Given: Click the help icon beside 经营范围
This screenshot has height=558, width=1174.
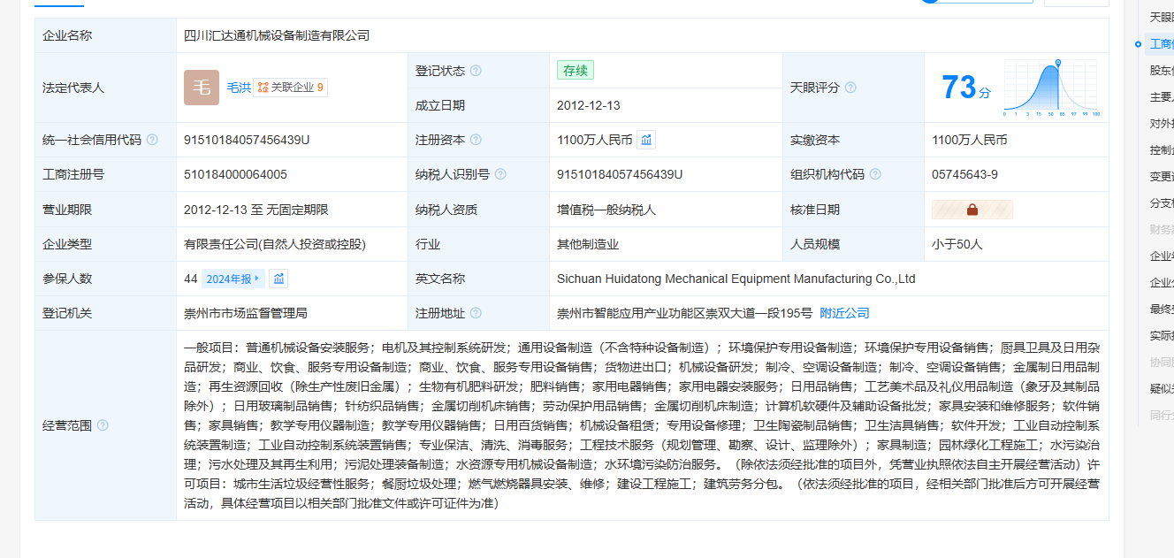Looking at the screenshot, I should (x=103, y=425).
